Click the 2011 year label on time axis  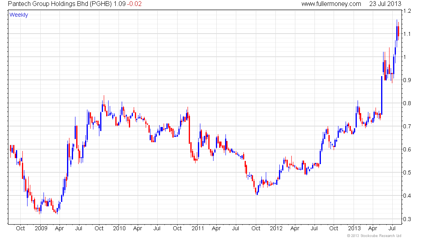pos(198,228)
